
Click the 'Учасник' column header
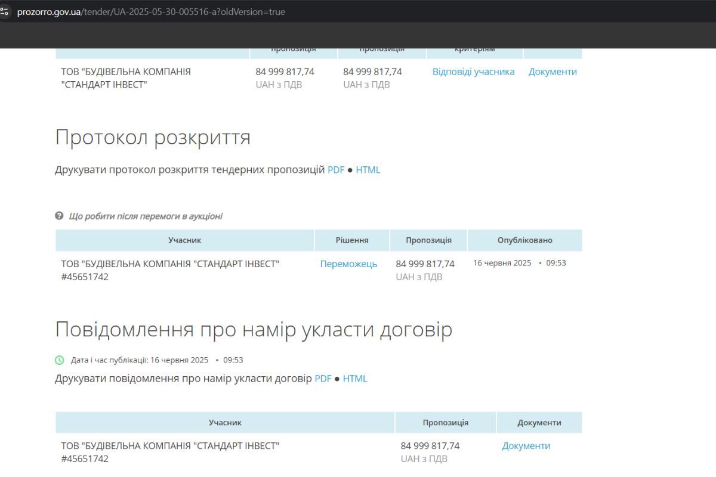[x=184, y=240]
